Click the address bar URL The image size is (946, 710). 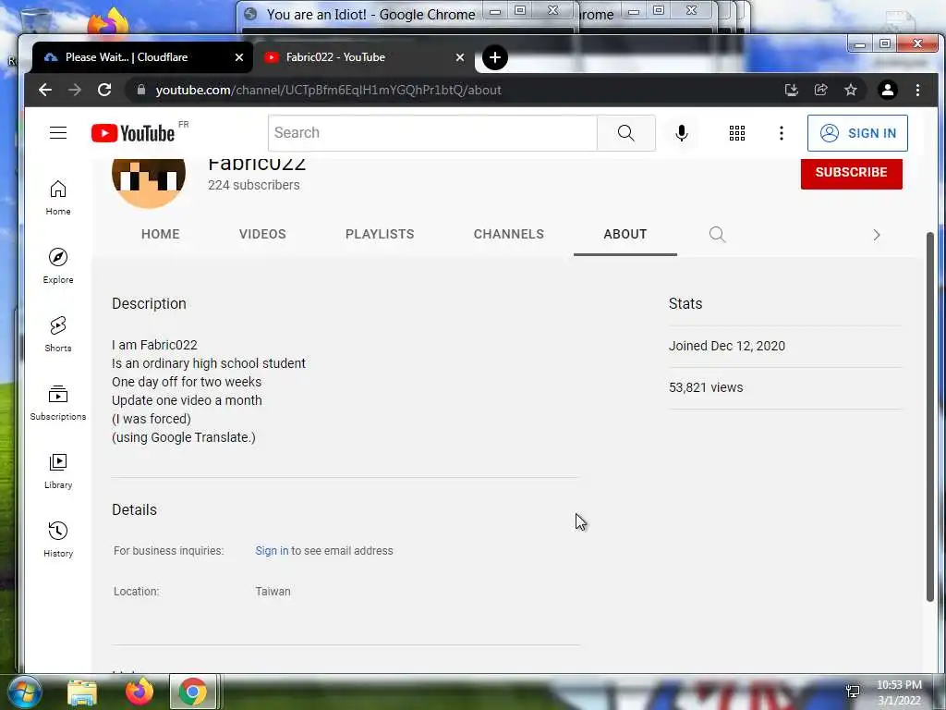tap(328, 90)
